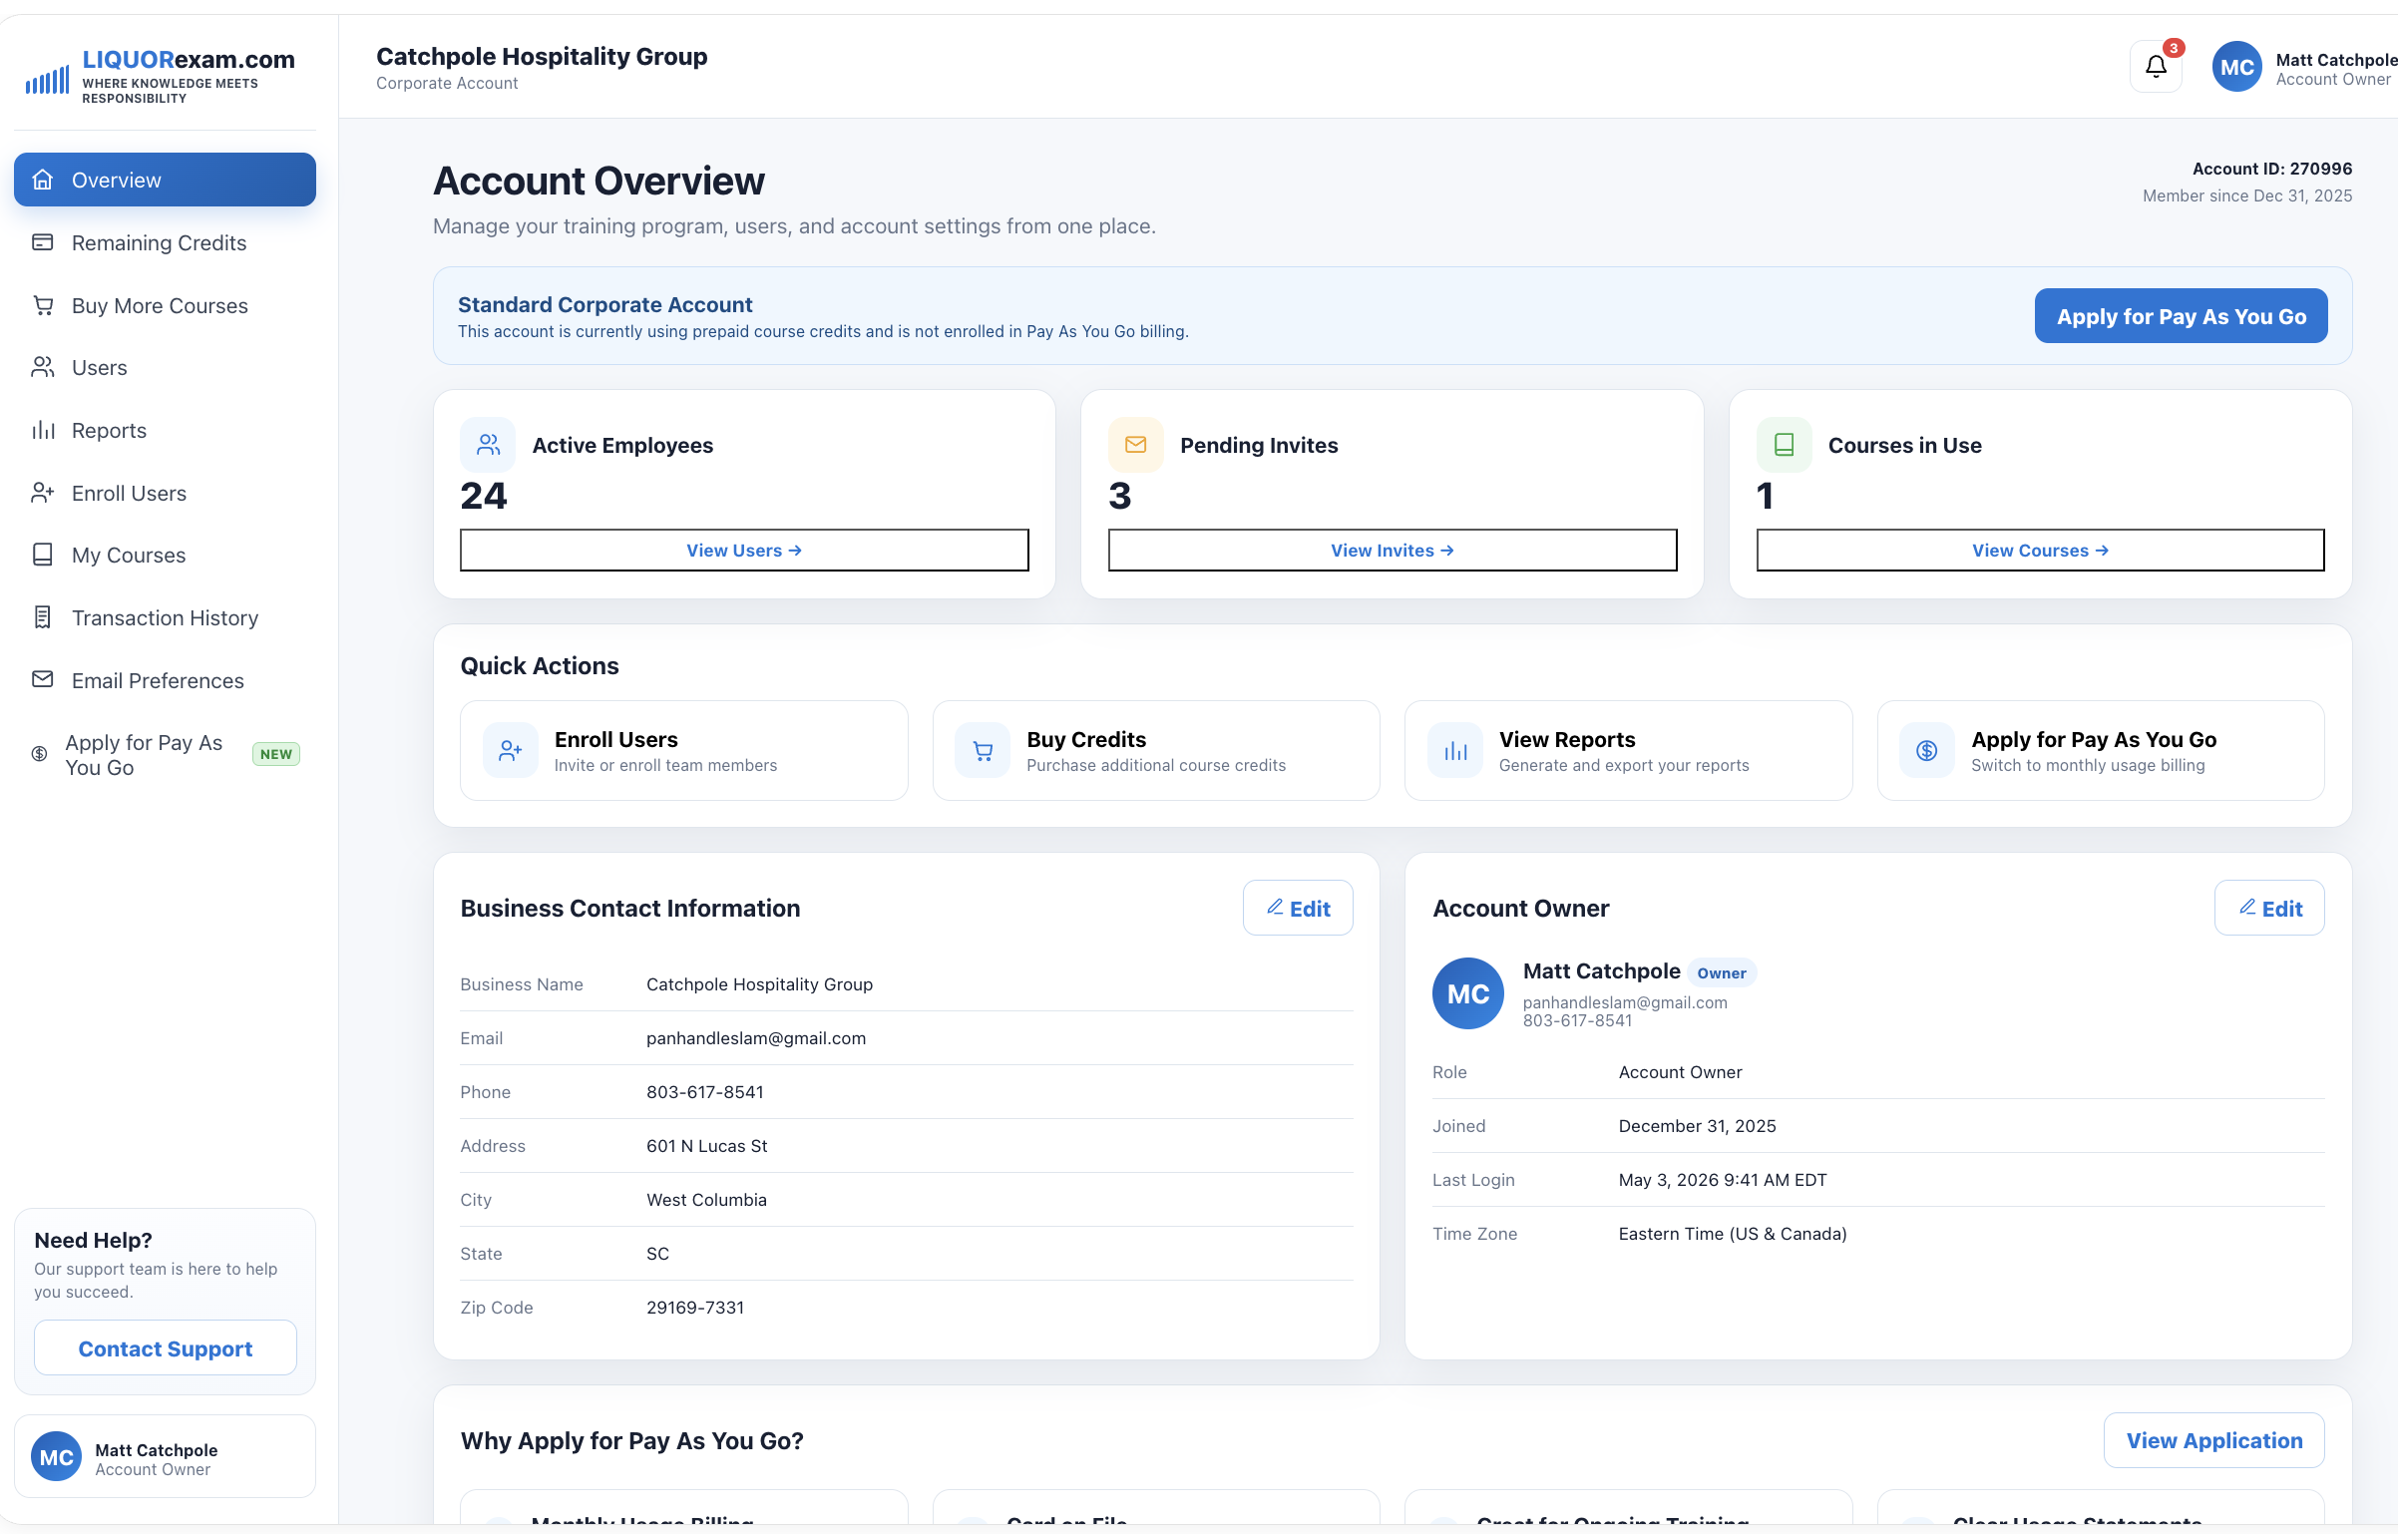Edit the Account Owner details

pyautogui.click(x=2269, y=908)
